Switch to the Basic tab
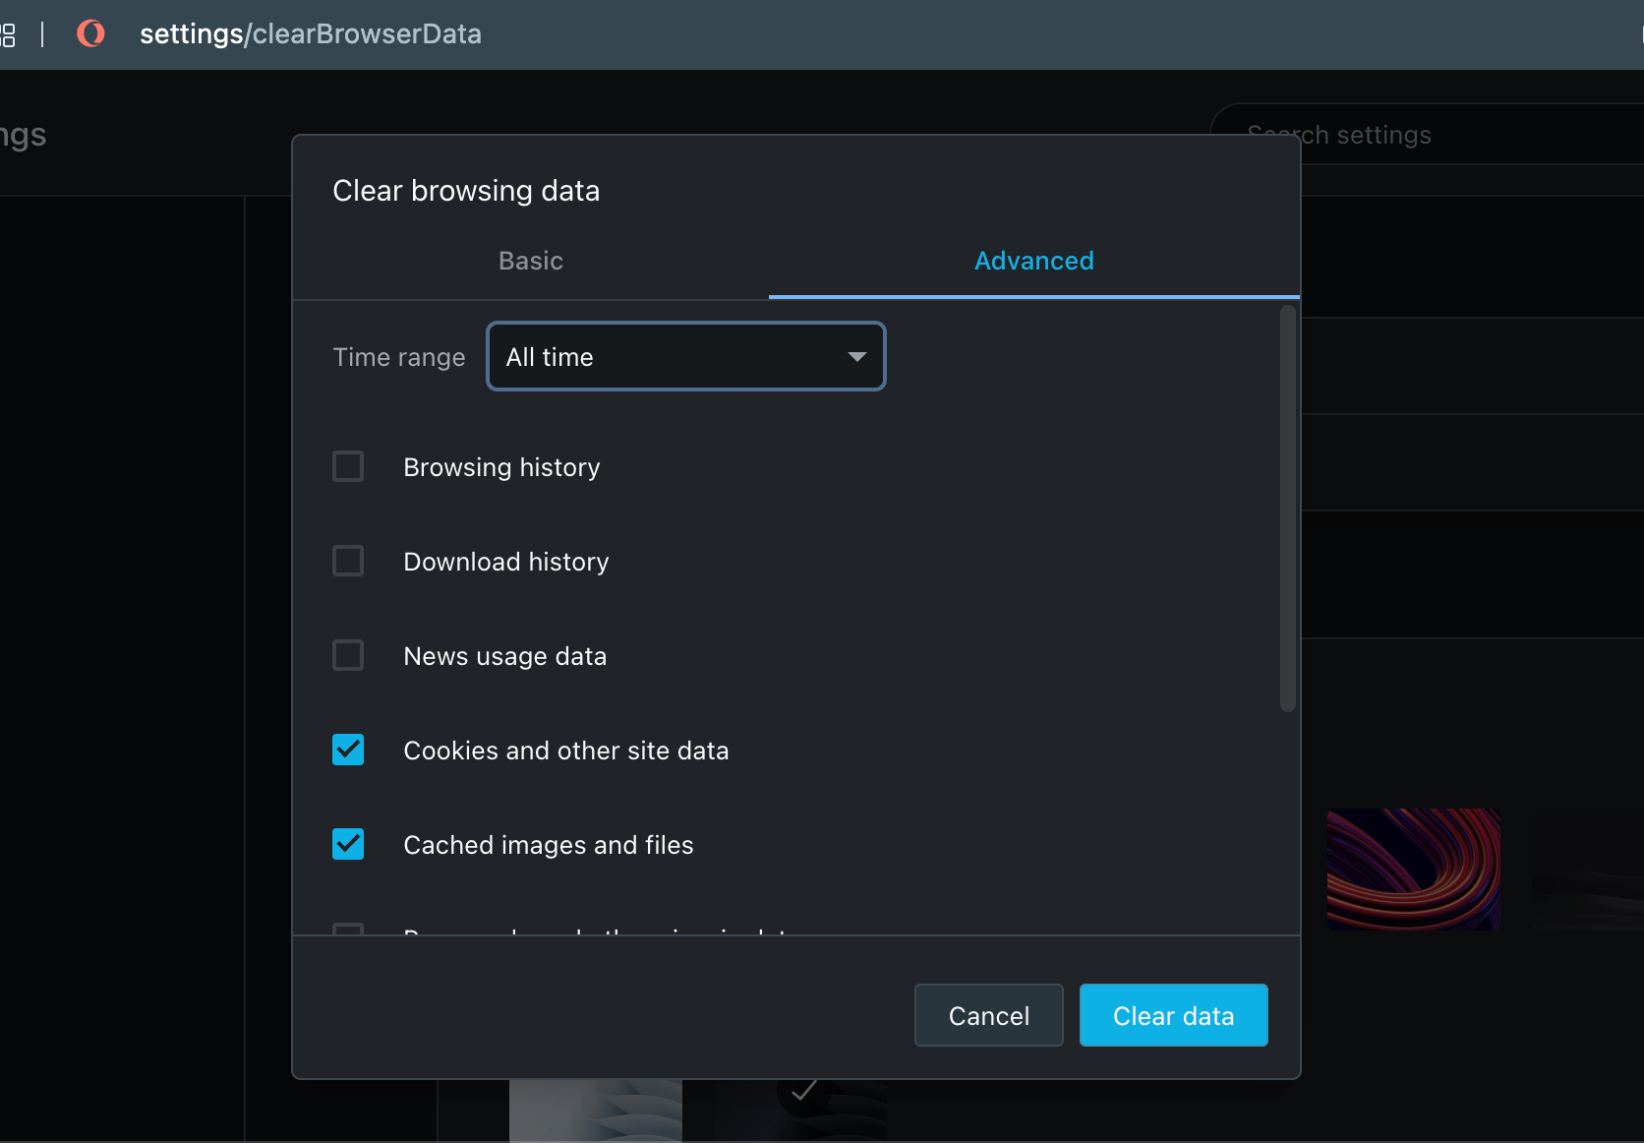This screenshot has width=1644, height=1143. 531,261
